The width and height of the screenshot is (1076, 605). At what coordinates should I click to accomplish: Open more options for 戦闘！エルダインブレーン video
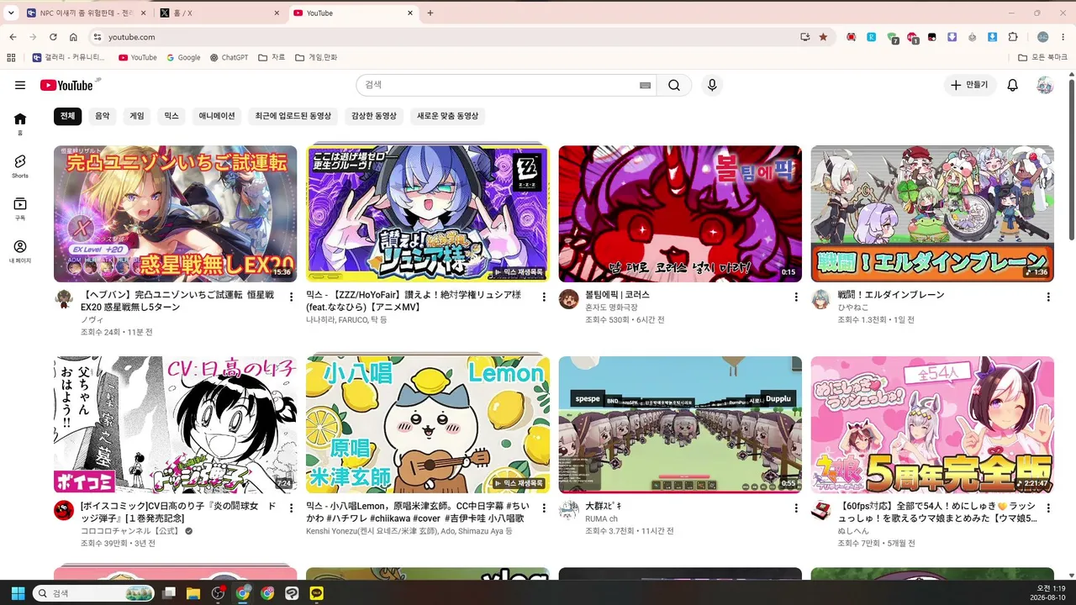[1048, 297]
